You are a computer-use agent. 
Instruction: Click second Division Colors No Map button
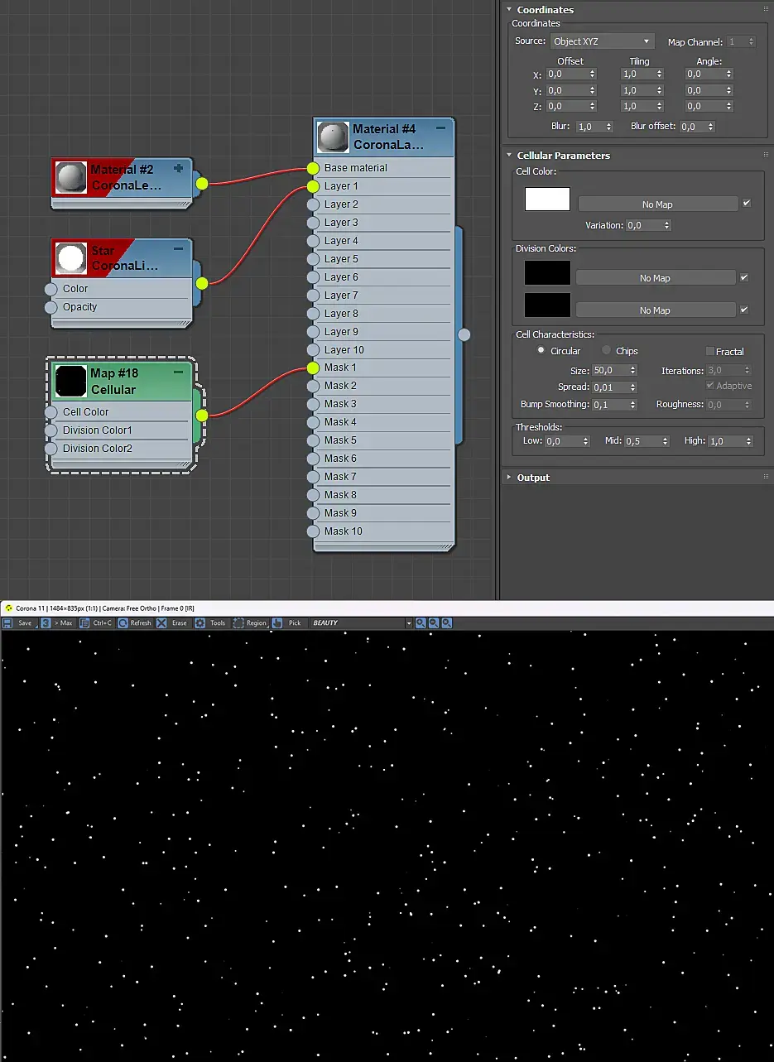tap(655, 310)
